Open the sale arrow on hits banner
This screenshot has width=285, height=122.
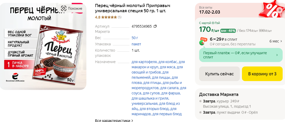pyautogui.click(x=279, y=10)
